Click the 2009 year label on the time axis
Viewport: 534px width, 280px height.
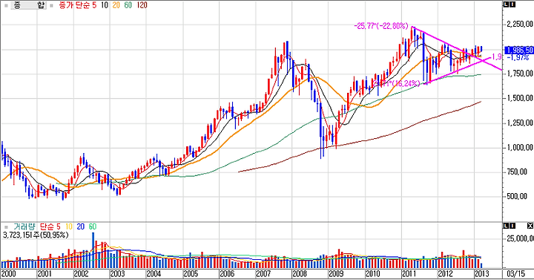click(336, 274)
